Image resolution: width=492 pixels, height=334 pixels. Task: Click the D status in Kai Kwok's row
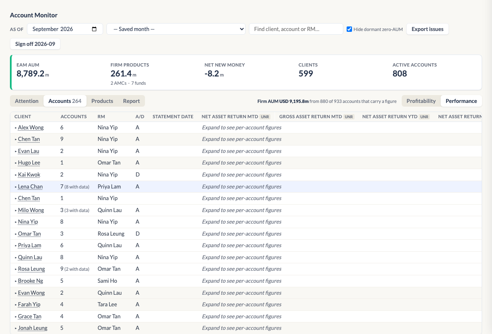[x=137, y=174]
